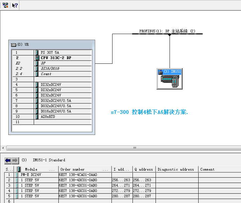
Task: Click the module icon in Module column header
Action: click(x=19, y=169)
